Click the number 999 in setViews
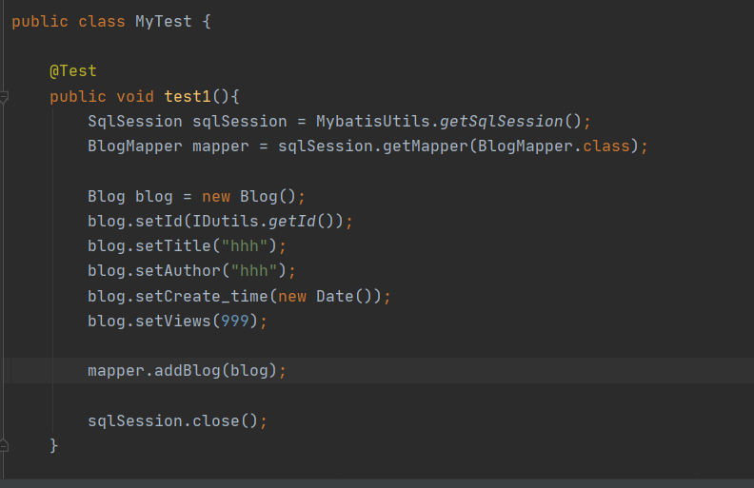The width and height of the screenshot is (754, 488). (235, 321)
